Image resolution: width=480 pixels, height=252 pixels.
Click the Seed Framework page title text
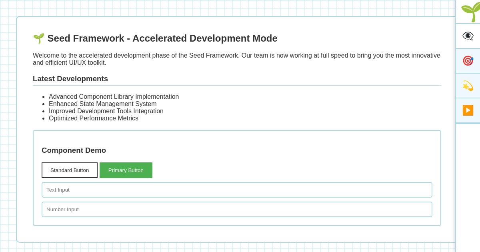click(x=162, y=38)
